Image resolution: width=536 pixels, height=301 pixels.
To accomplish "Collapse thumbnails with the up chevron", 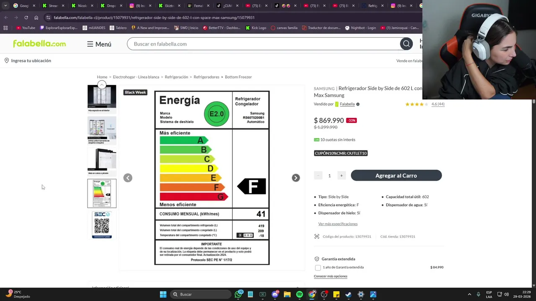I will click(101, 85).
